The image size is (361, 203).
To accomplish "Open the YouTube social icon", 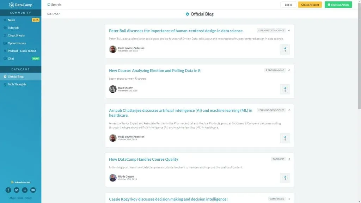I will tap(33, 190).
